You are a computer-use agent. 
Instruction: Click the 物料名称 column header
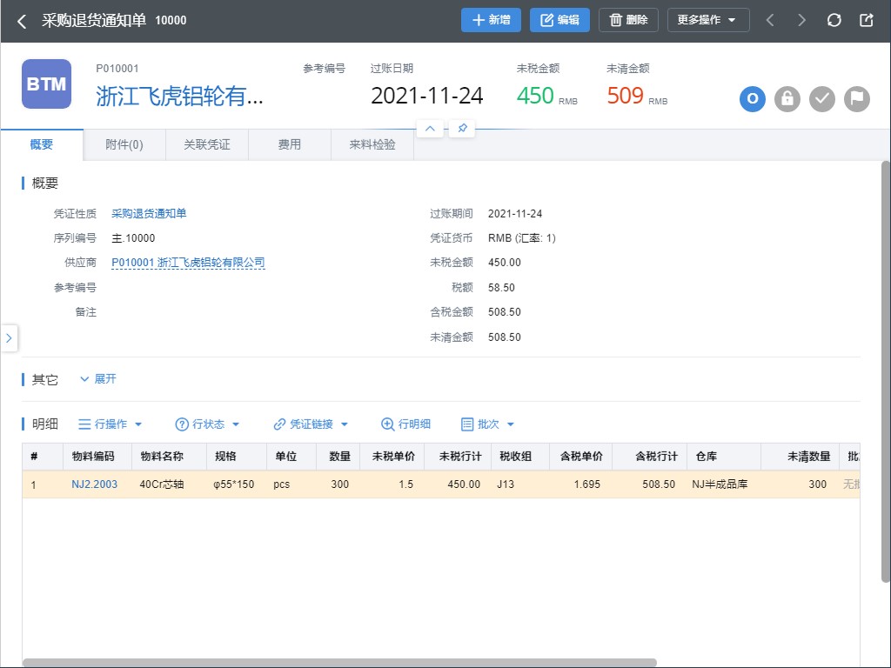[169, 457]
